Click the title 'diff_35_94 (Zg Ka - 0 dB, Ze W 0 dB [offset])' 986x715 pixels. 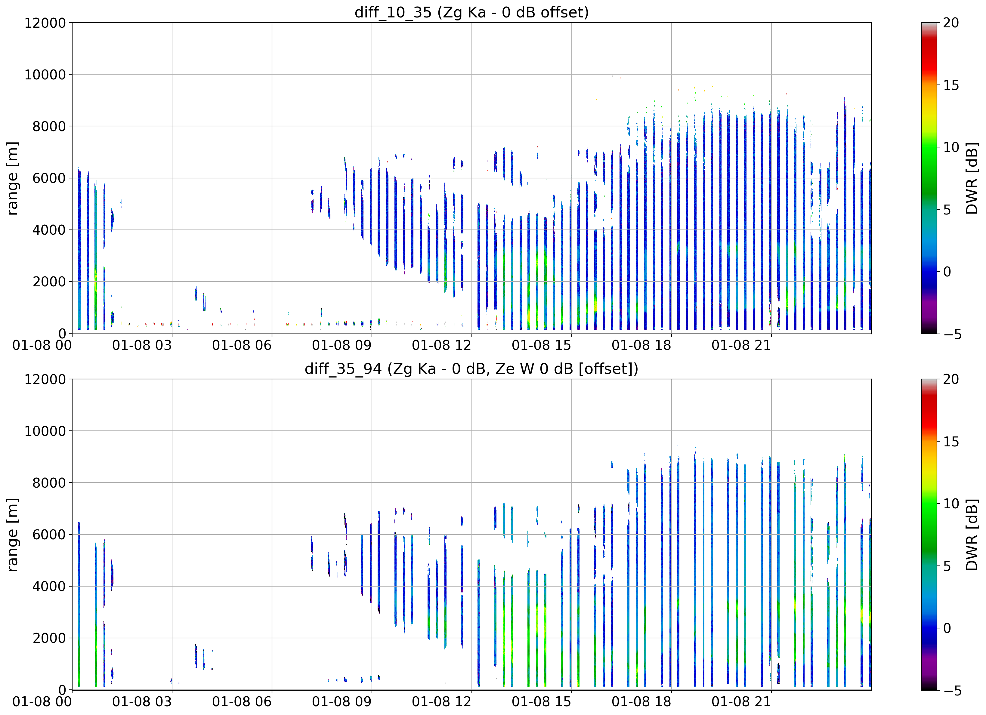coord(472,368)
